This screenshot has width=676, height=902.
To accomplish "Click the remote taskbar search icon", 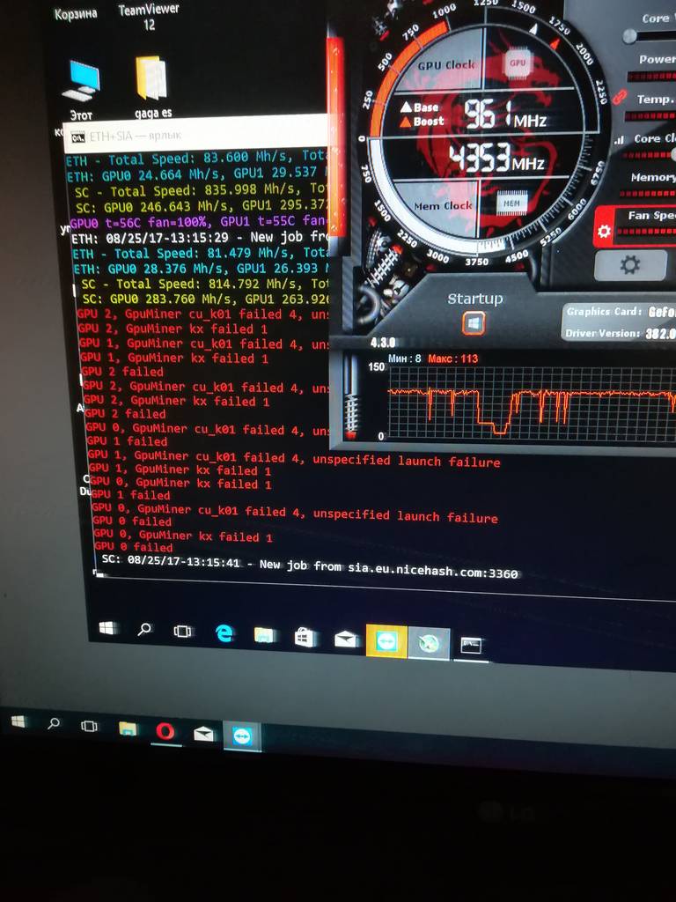I will pyautogui.click(x=144, y=629).
